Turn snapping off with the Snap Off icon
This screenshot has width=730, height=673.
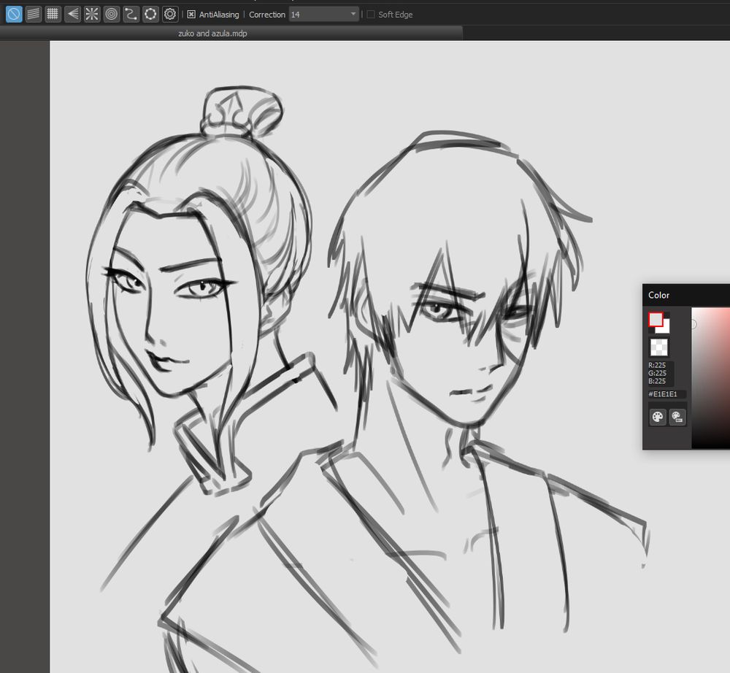(x=14, y=14)
